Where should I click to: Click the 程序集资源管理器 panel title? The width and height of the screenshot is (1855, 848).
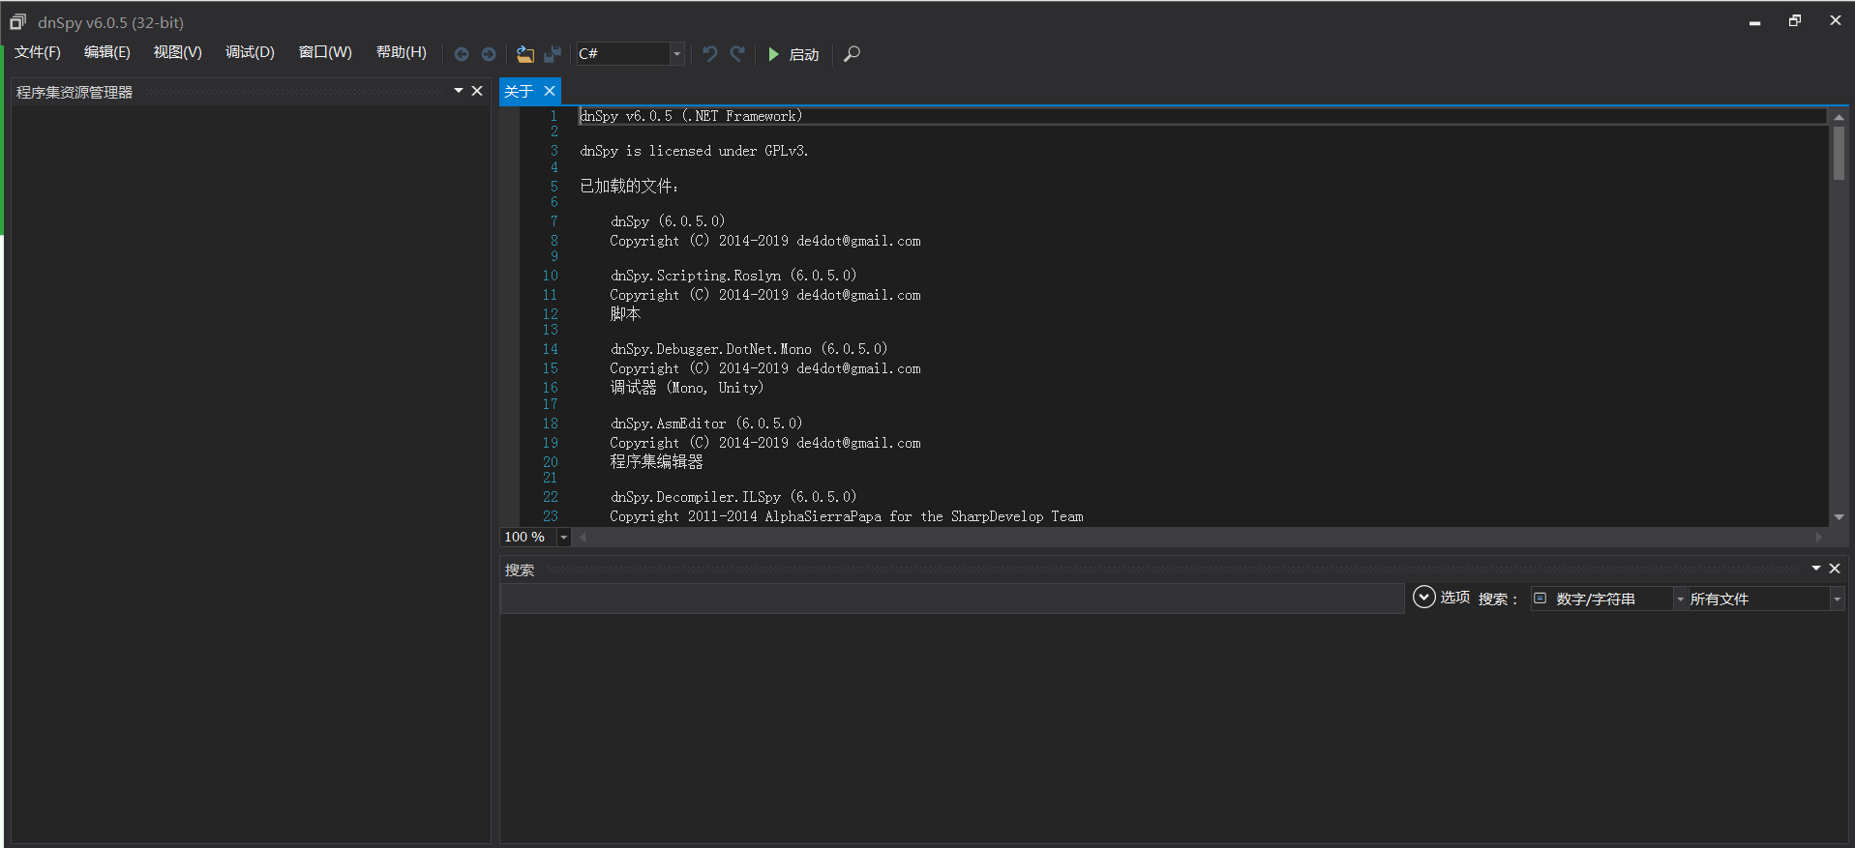pos(75,92)
